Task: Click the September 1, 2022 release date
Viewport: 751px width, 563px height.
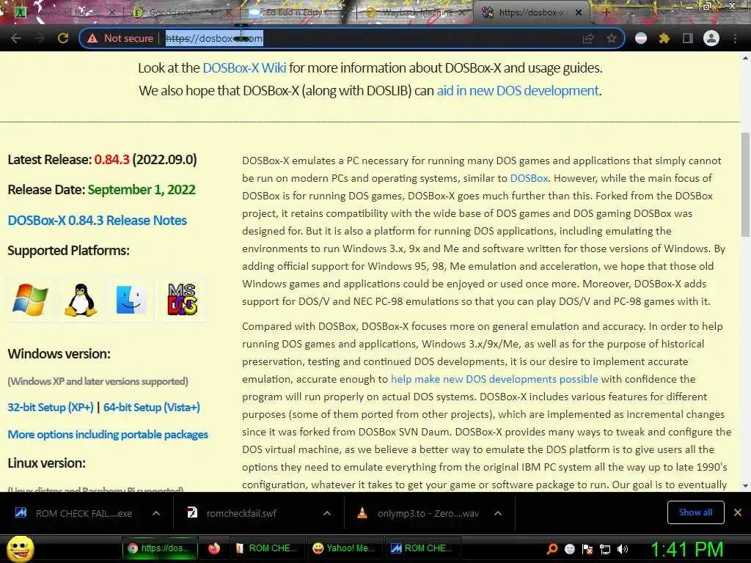Action: click(x=142, y=190)
